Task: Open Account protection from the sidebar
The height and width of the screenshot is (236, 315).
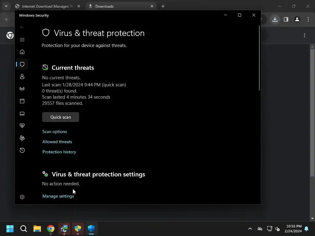Action: [x=22, y=77]
